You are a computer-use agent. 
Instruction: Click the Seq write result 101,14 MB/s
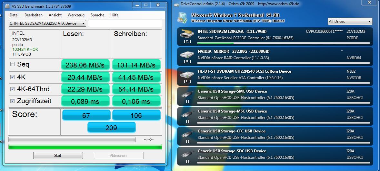(x=136, y=65)
